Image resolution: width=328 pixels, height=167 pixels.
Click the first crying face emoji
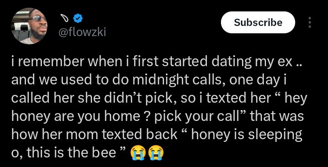pyautogui.click(x=138, y=152)
